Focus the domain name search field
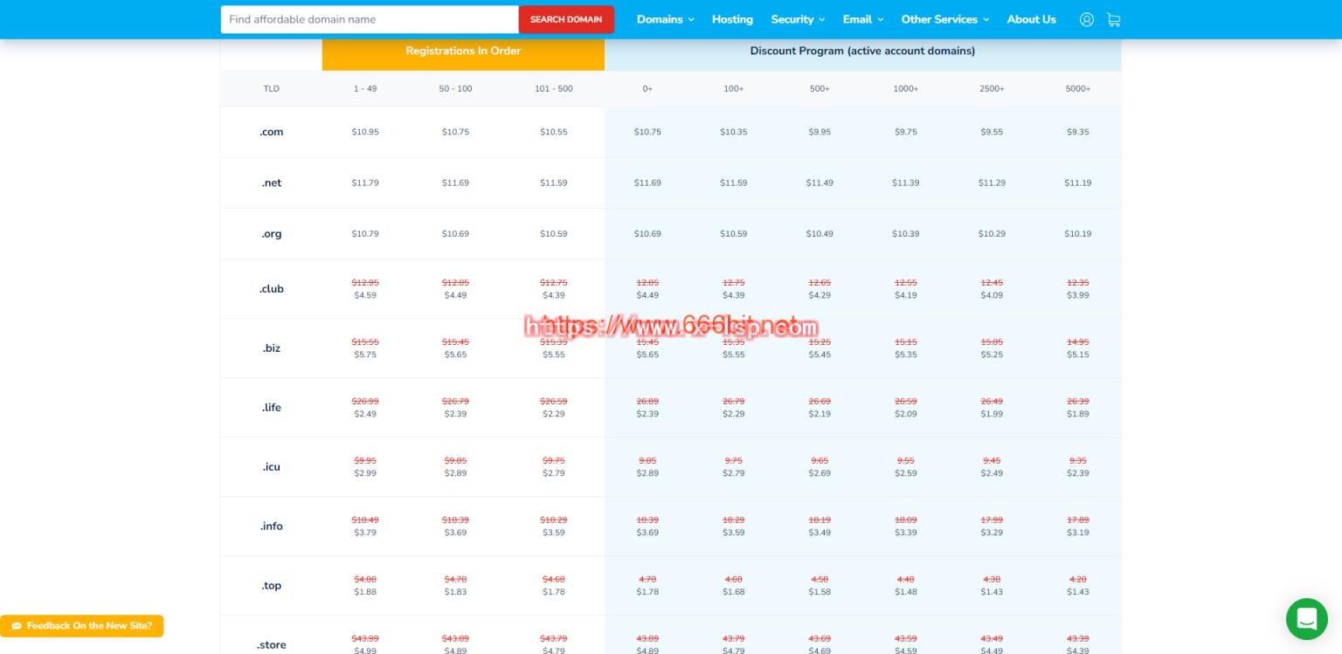 tap(370, 19)
